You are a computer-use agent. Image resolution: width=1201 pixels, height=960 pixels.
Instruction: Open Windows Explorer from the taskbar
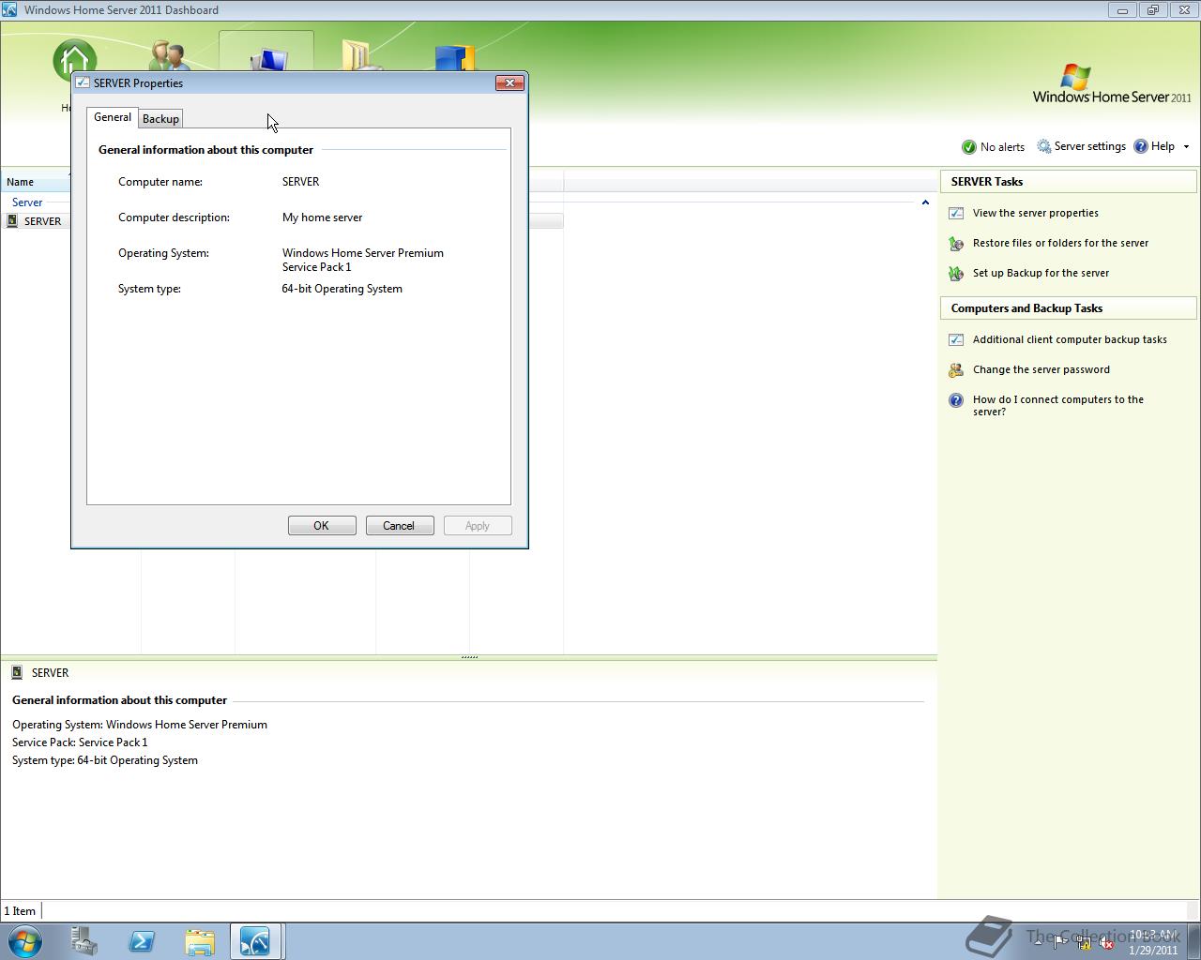(199, 940)
